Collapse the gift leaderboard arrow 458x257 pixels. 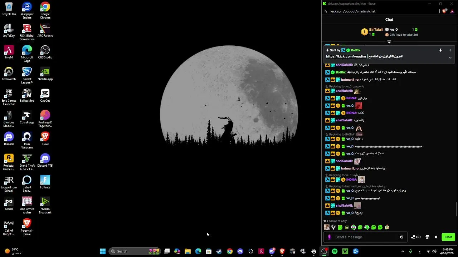(x=389, y=42)
